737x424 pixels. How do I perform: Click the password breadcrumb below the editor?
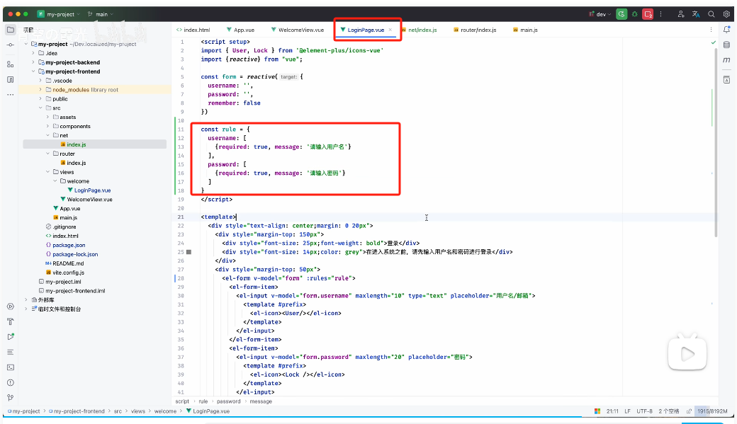click(228, 401)
